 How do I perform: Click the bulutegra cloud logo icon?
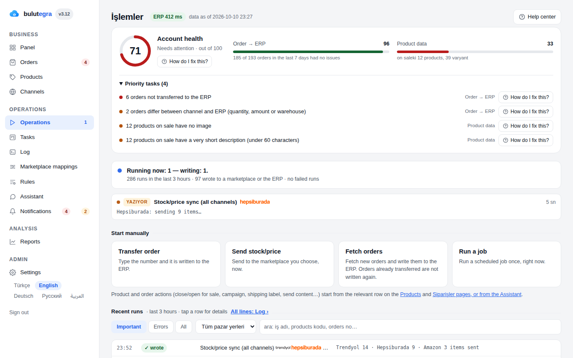(14, 14)
